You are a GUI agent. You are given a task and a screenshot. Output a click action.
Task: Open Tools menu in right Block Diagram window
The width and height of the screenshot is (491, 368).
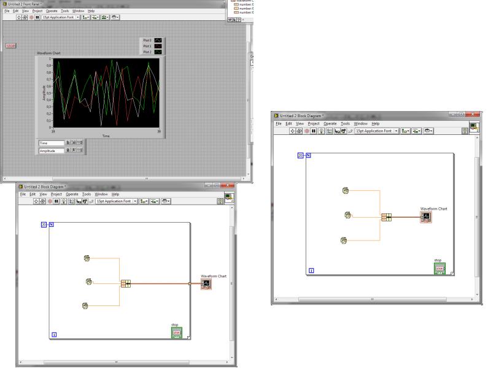click(345, 124)
